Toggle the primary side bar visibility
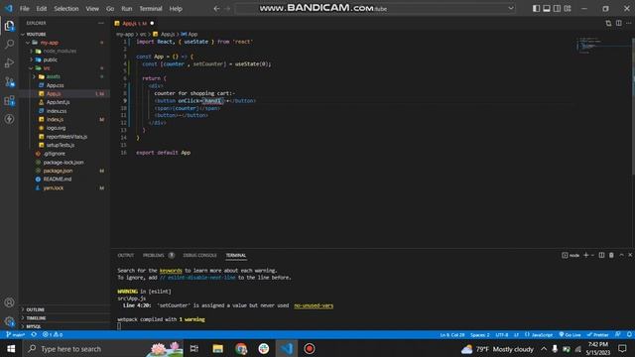The height and width of the screenshot is (357, 635). 536,9
